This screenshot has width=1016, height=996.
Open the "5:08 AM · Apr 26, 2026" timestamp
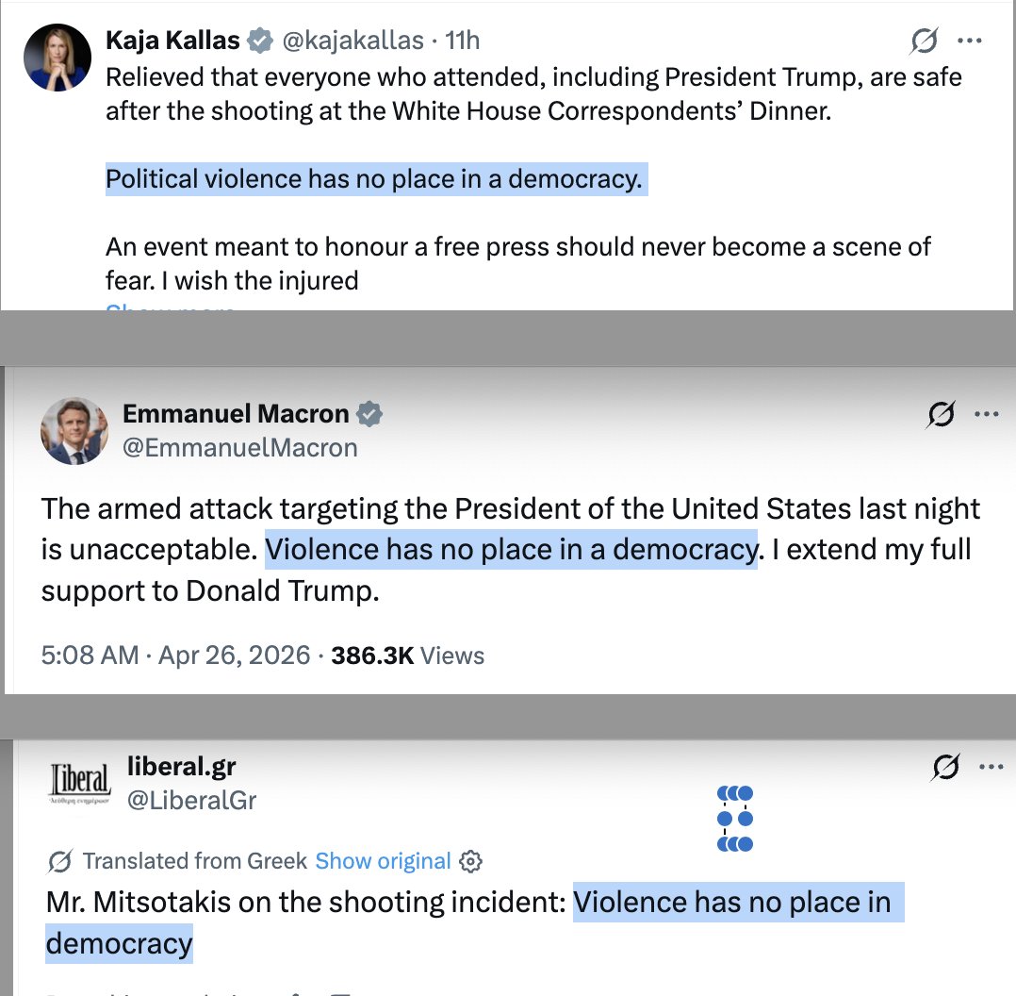[175, 656]
